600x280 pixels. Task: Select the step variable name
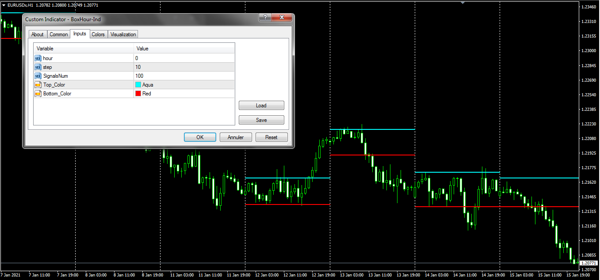(x=47, y=67)
